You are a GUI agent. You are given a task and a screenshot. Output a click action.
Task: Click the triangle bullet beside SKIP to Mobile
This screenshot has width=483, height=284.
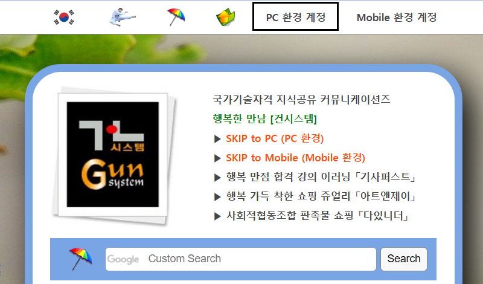click(x=217, y=158)
